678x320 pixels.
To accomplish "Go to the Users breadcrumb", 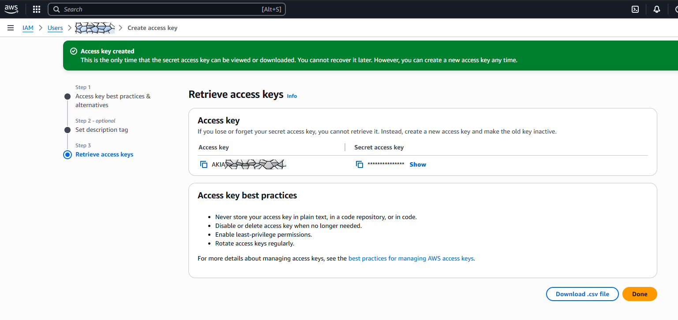I will point(55,28).
